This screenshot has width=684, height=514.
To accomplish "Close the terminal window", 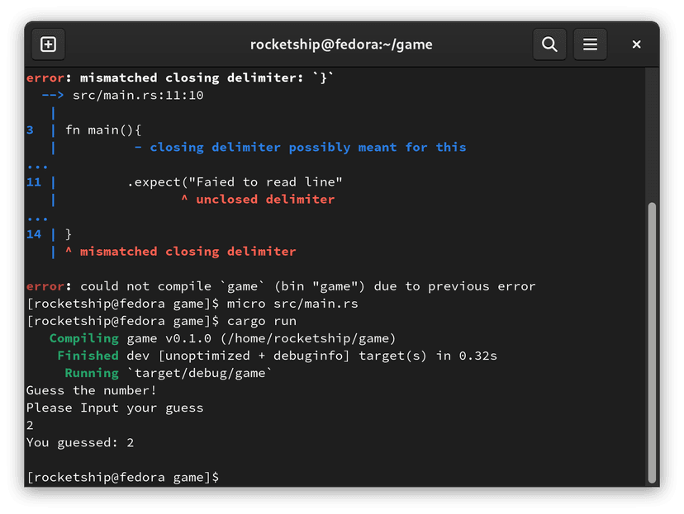I will pos(636,45).
